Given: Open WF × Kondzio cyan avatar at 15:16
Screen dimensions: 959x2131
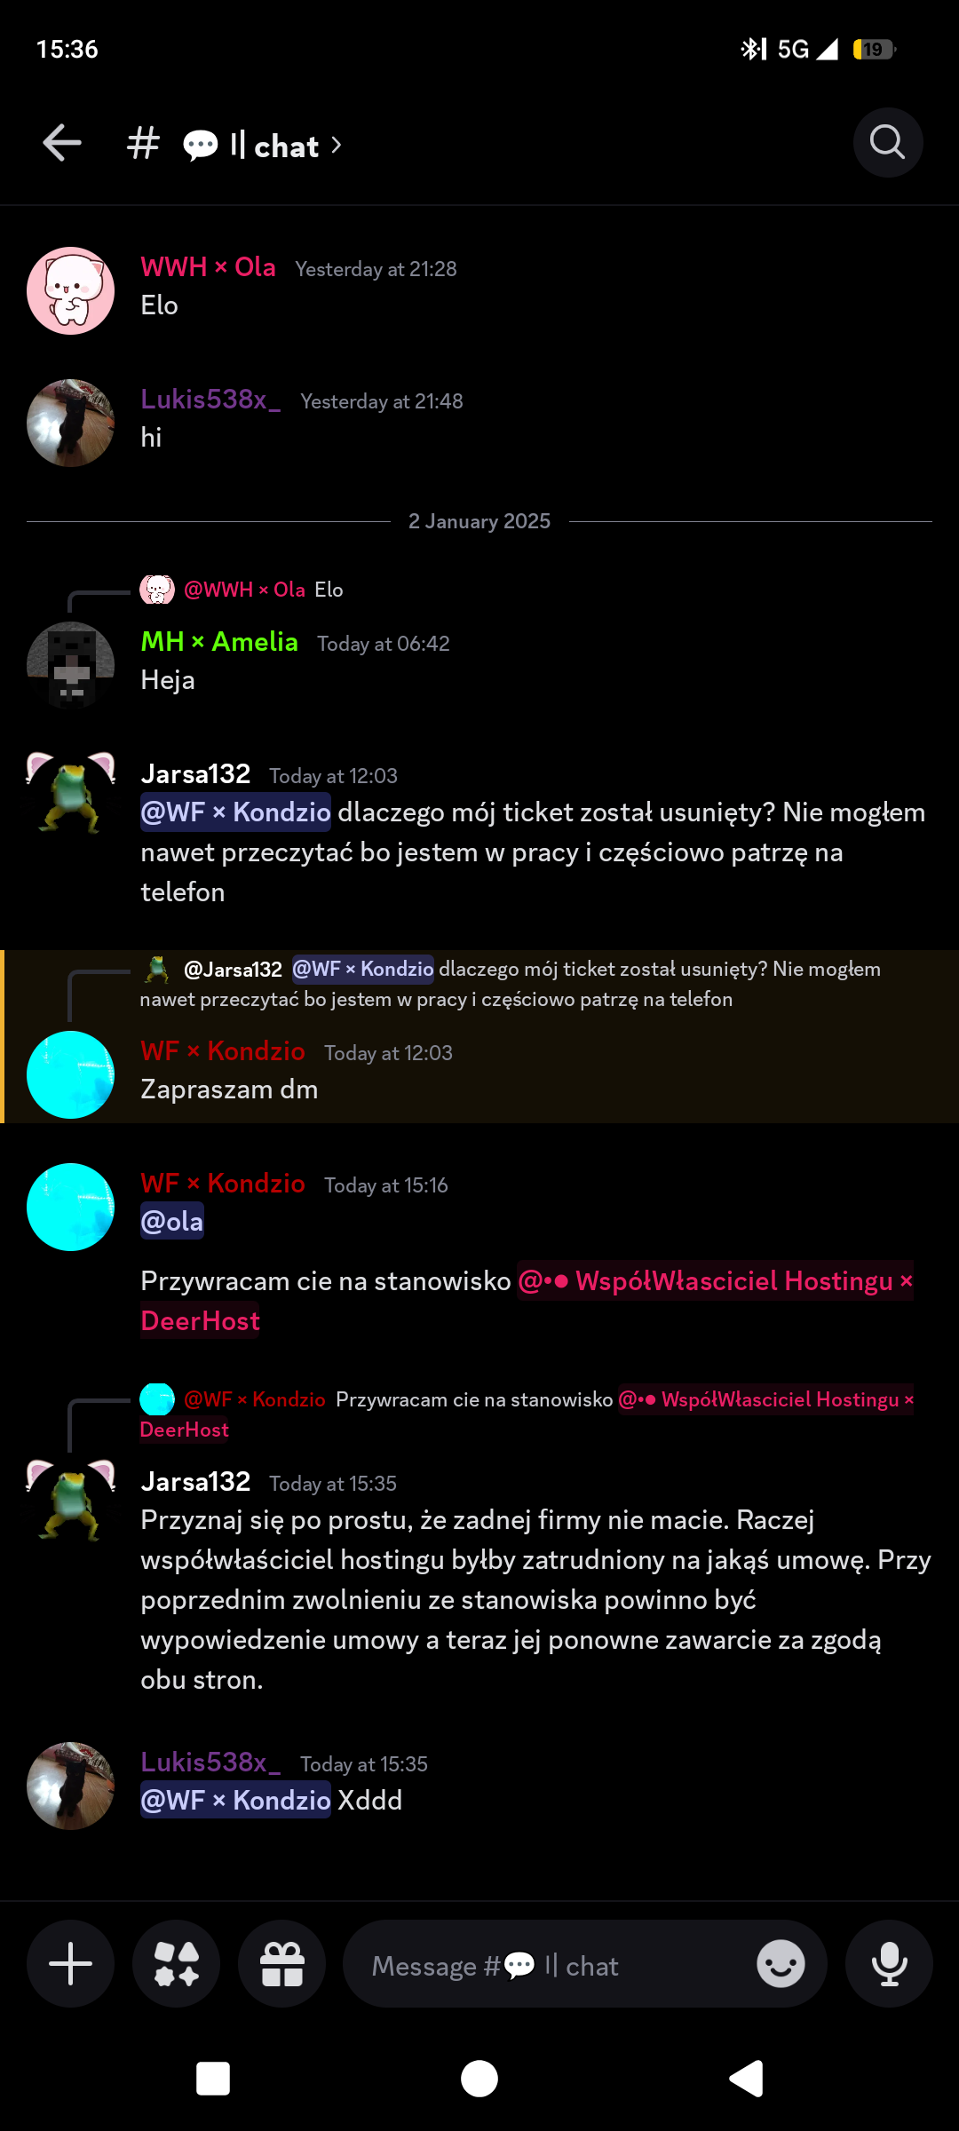Looking at the screenshot, I should point(70,1207).
